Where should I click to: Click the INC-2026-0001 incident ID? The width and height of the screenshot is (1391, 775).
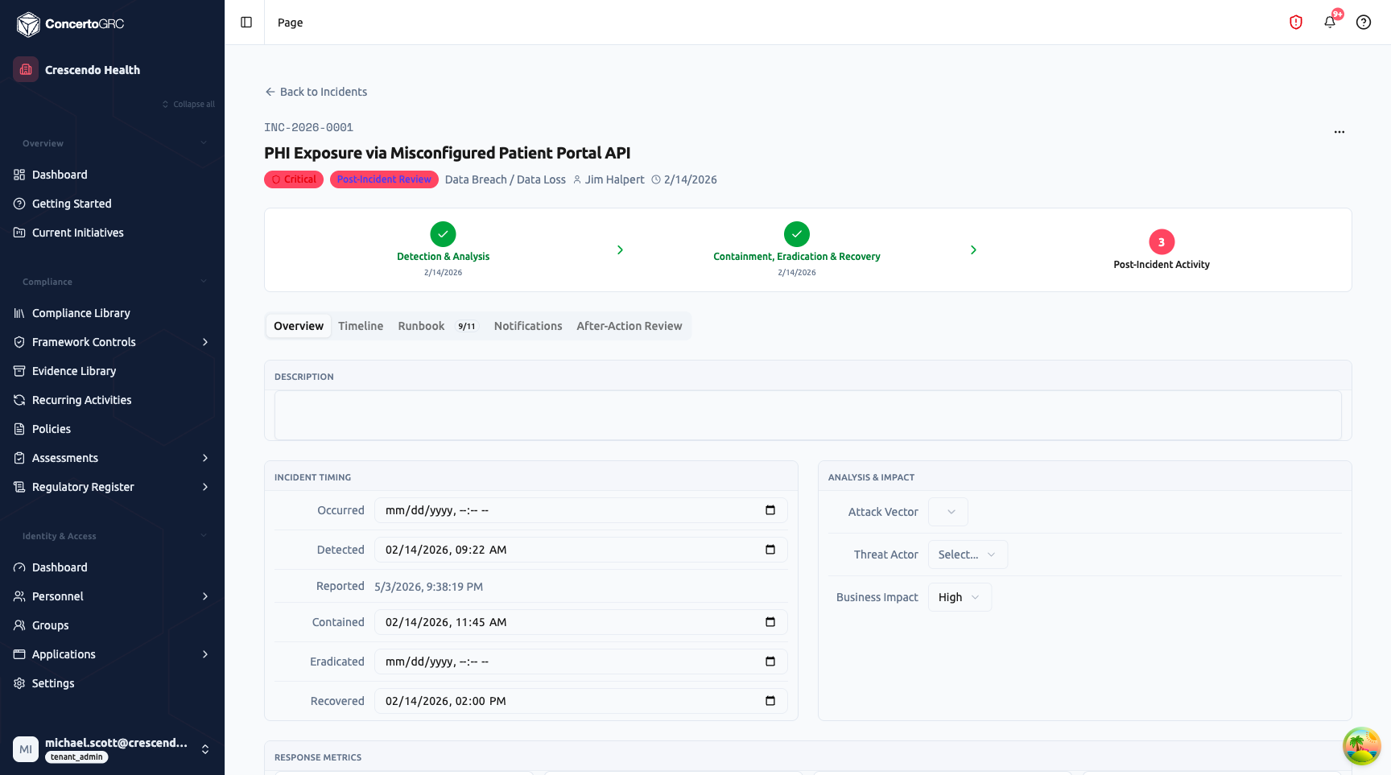click(309, 127)
